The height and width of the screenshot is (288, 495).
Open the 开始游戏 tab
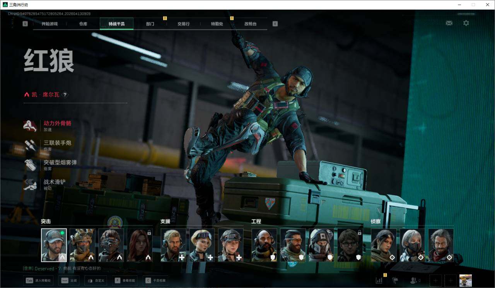(49, 24)
